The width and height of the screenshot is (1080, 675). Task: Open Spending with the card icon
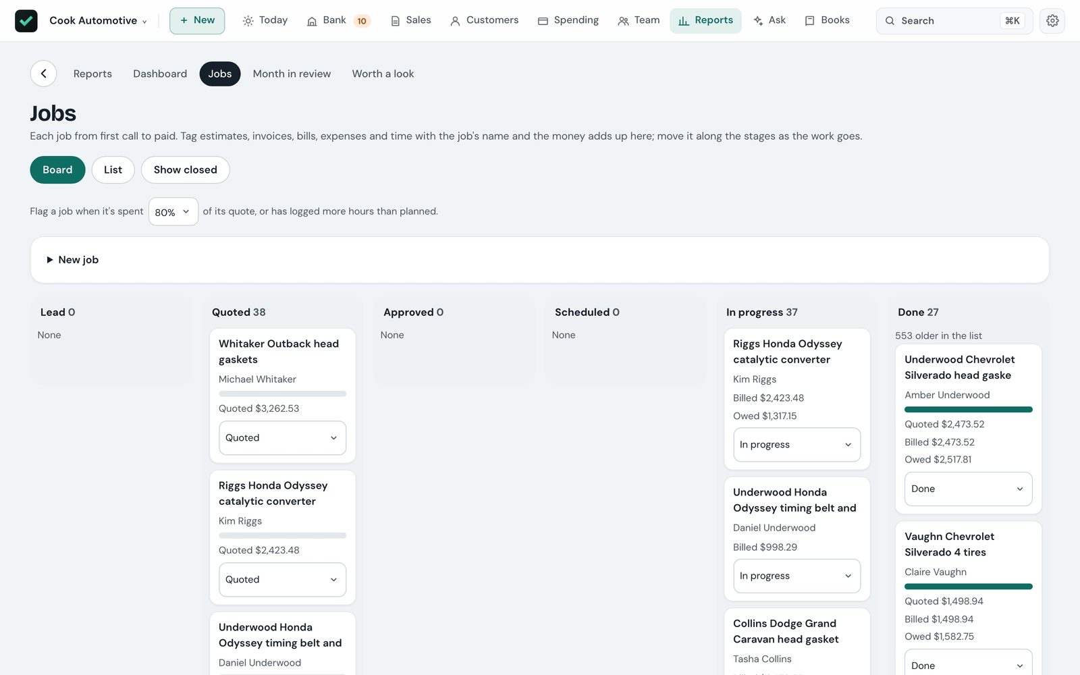(543, 21)
